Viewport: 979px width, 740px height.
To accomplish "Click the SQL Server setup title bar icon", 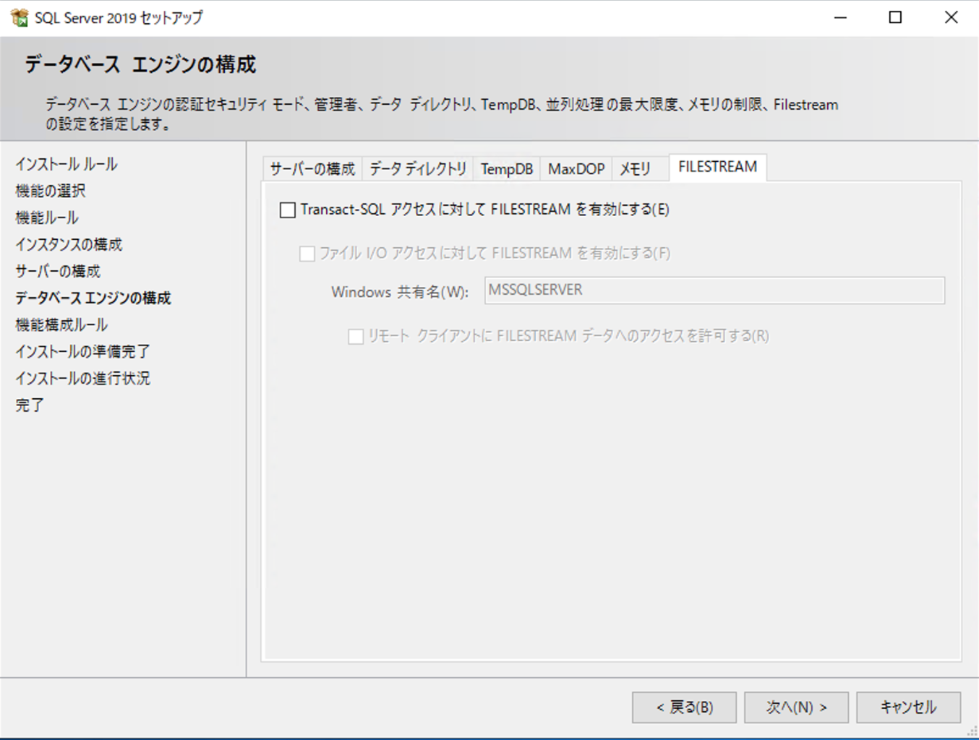I will click(x=20, y=17).
